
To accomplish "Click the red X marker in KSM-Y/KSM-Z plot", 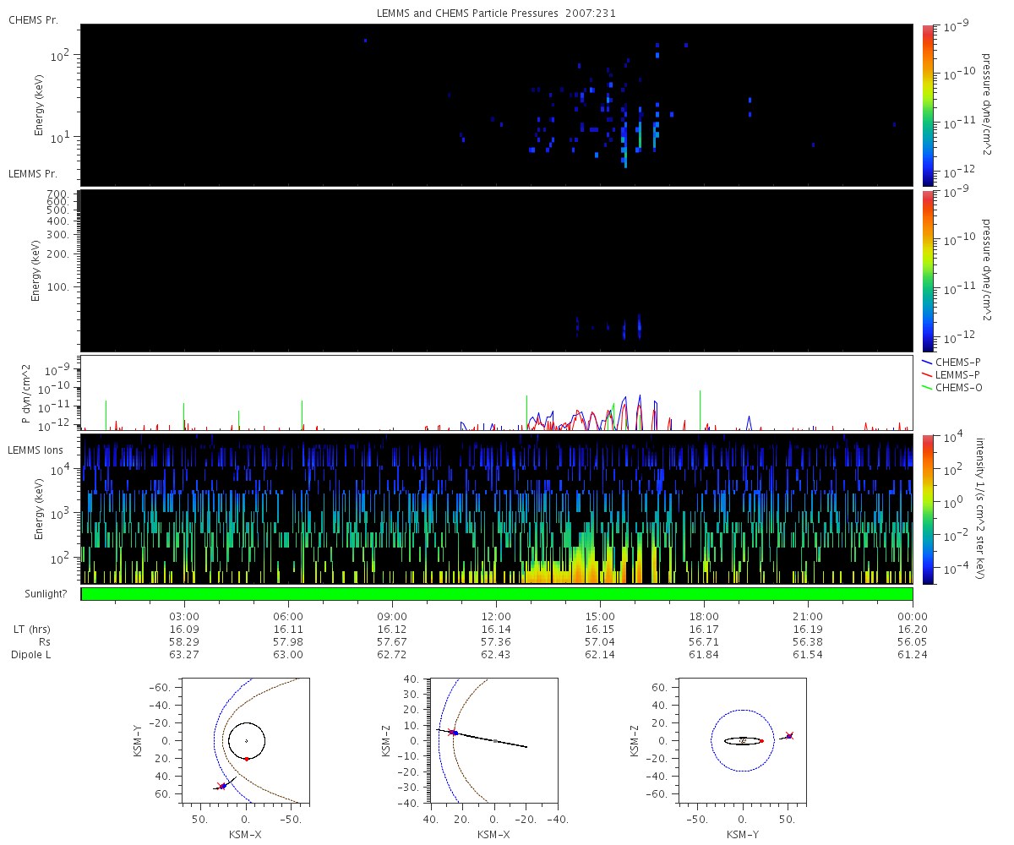I will tap(789, 736).
